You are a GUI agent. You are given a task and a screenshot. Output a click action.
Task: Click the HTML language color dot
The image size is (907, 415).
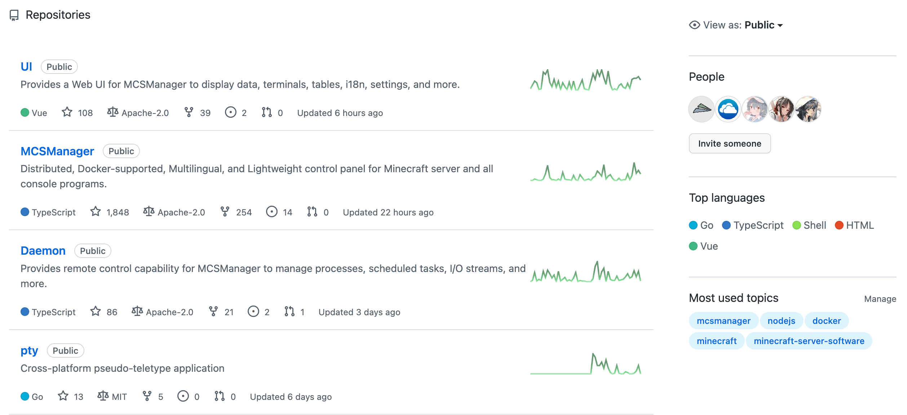[839, 225]
